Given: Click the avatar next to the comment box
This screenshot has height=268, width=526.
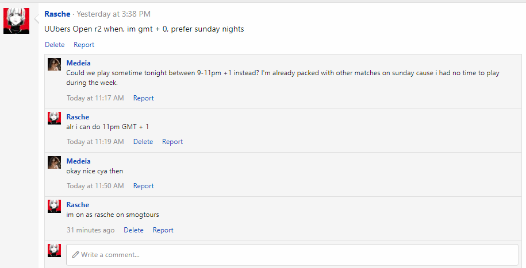Looking at the screenshot, I should 55,250.
